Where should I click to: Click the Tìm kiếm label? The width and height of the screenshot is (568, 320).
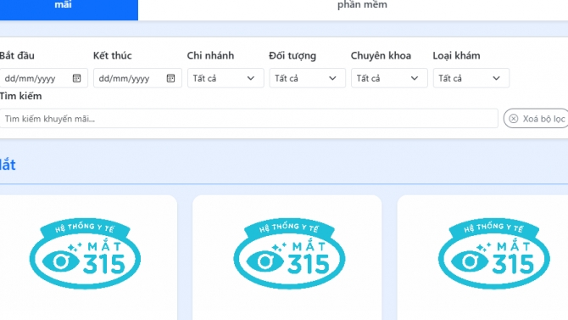click(20, 96)
